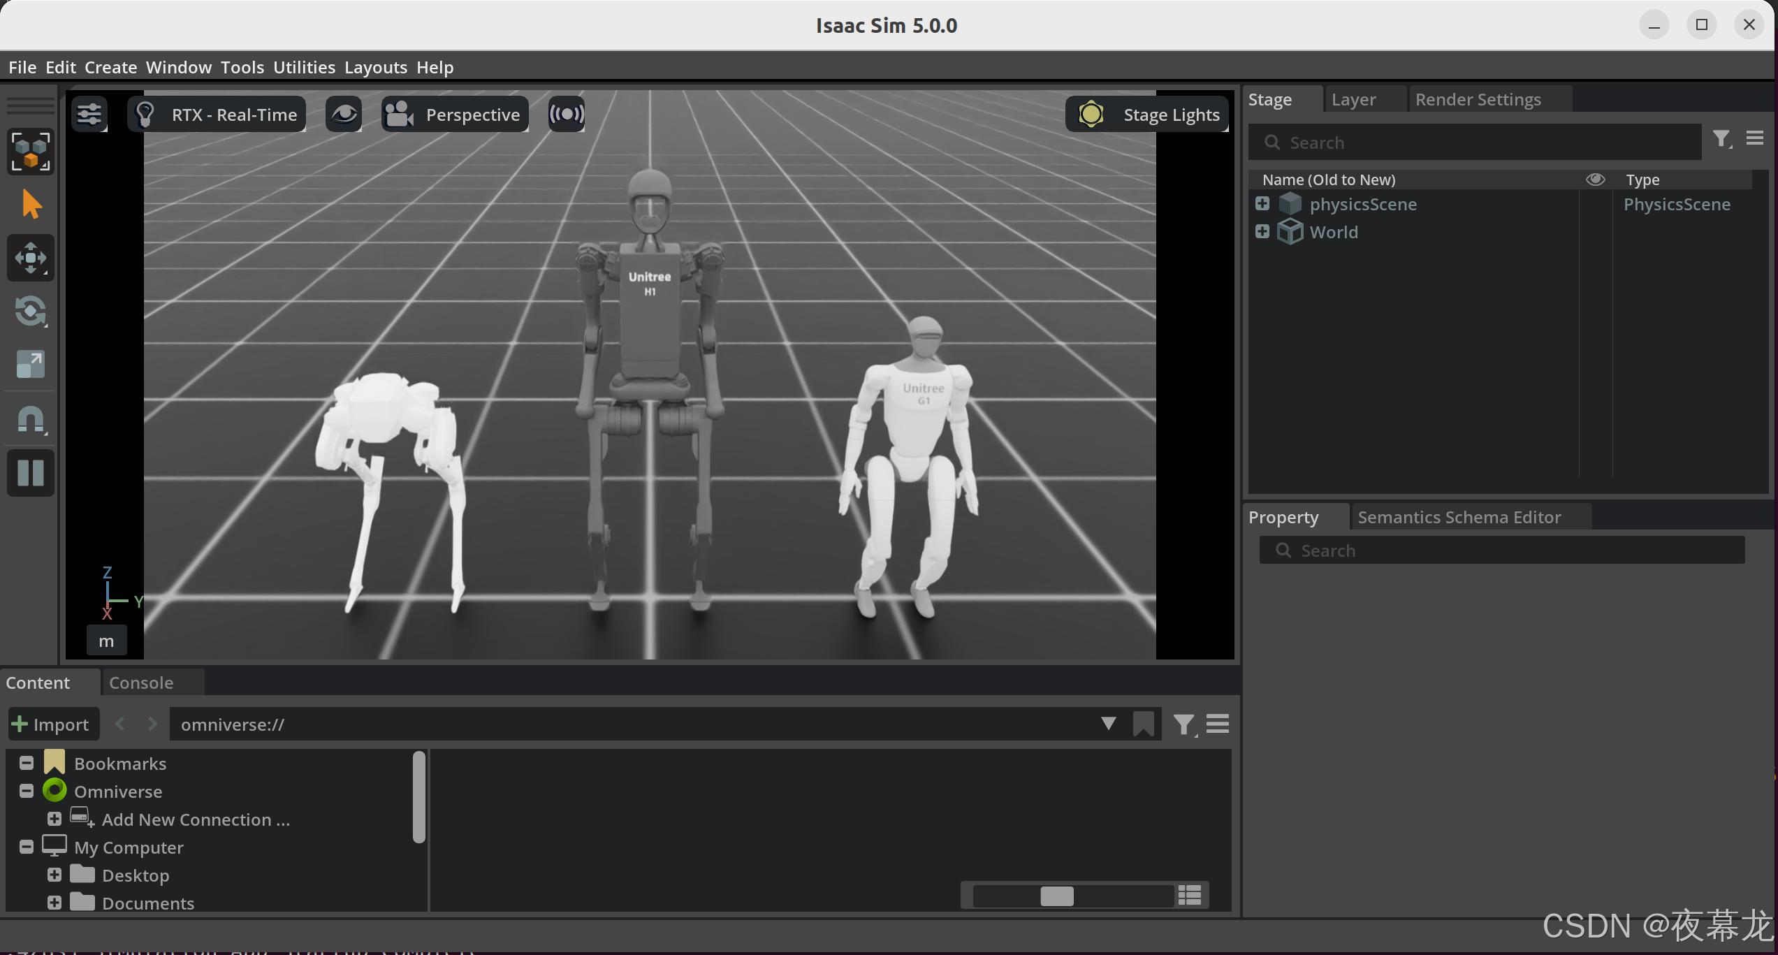Image resolution: width=1778 pixels, height=955 pixels.
Task: Expand the World prim in Stage
Action: click(1262, 232)
